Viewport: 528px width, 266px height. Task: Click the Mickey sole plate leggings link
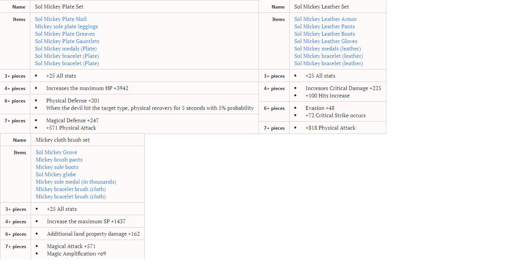tap(66, 26)
